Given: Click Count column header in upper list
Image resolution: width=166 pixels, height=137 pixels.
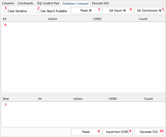Looking at the screenshot, I should [151, 19].
